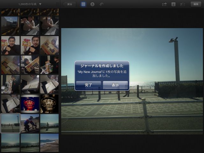Open the 1,000枚の写真 dropdown
Viewport: 204px width, 153px height.
(30, 4)
